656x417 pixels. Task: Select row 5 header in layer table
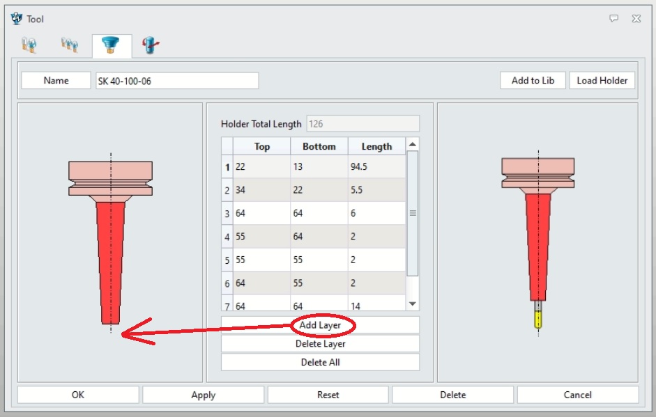227,260
